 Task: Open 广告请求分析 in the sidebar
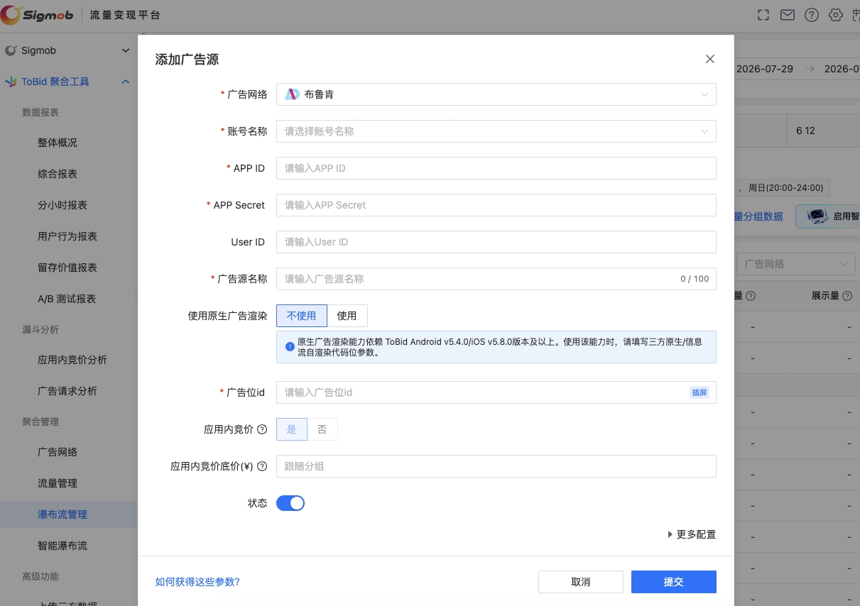click(x=67, y=391)
